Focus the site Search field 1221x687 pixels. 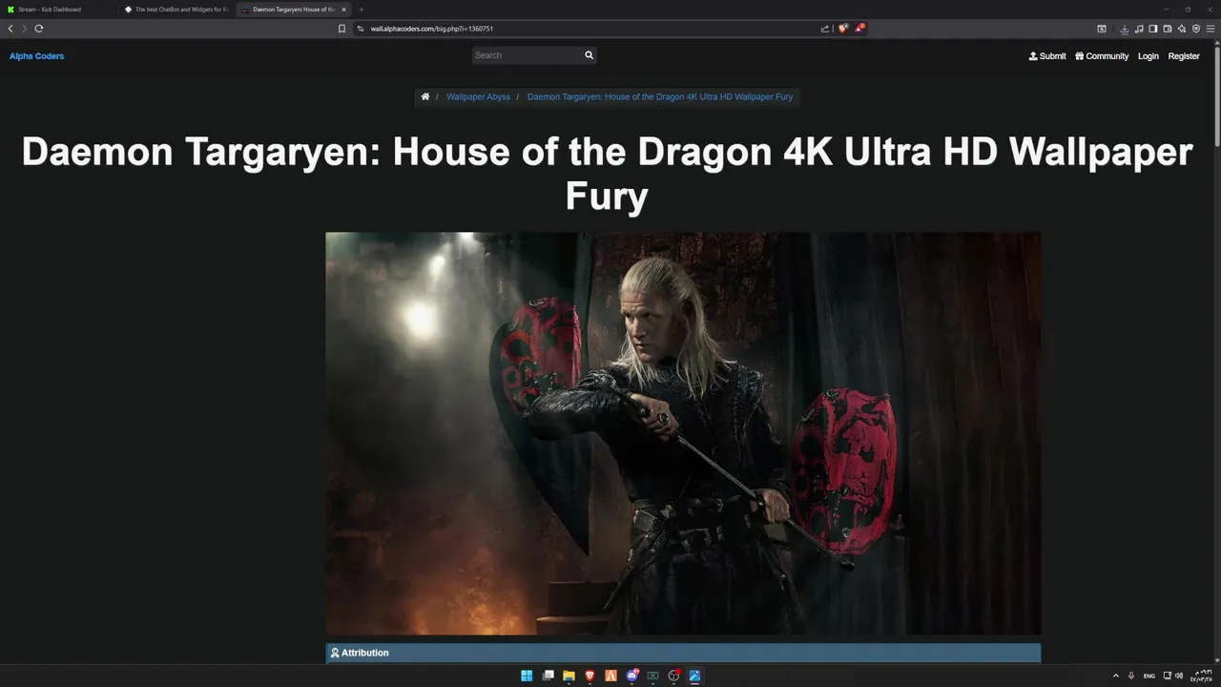tap(527, 55)
